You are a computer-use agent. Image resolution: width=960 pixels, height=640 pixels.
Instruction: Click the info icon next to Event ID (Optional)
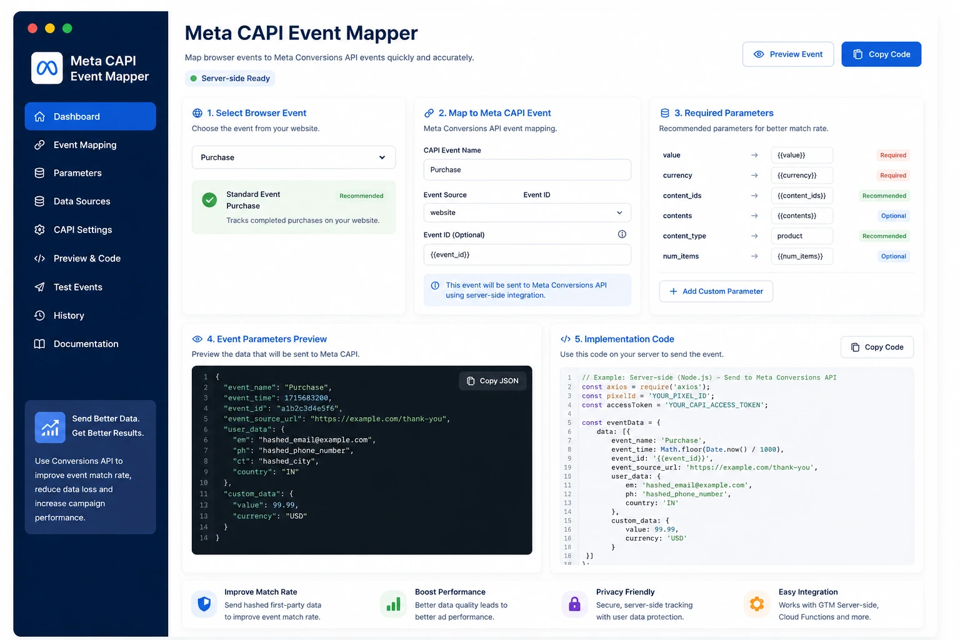[622, 234]
